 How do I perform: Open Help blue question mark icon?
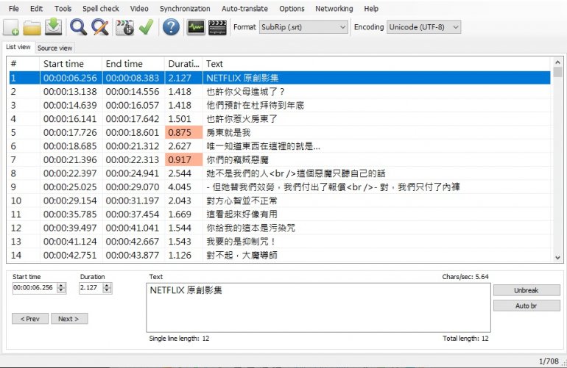(171, 27)
